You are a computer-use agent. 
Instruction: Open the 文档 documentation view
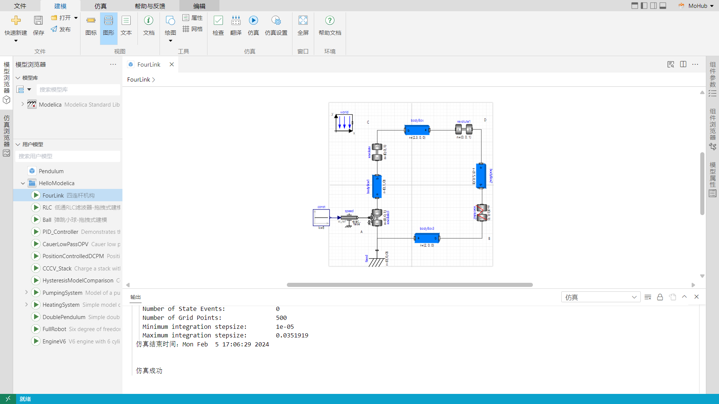(x=149, y=25)
